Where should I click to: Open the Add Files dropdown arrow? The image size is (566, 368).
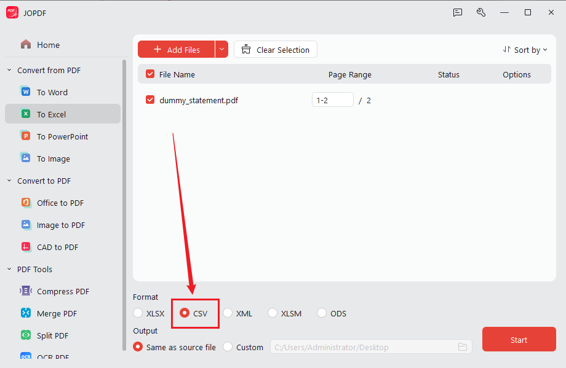pyautogui.click(x=221, y=49)
